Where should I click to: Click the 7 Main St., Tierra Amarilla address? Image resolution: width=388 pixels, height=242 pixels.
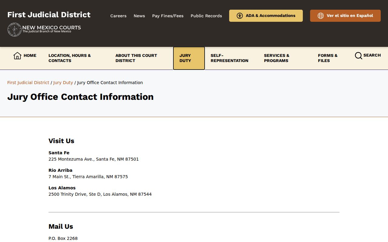[88, 177]
